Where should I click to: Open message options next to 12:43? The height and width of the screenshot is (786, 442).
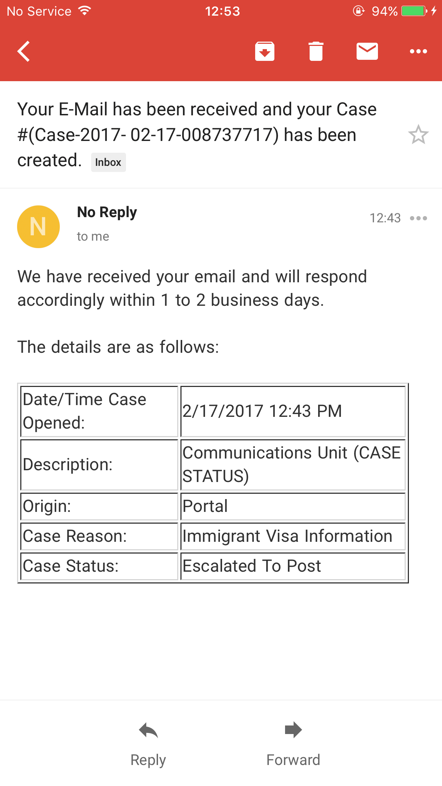[x=418, y=218]
